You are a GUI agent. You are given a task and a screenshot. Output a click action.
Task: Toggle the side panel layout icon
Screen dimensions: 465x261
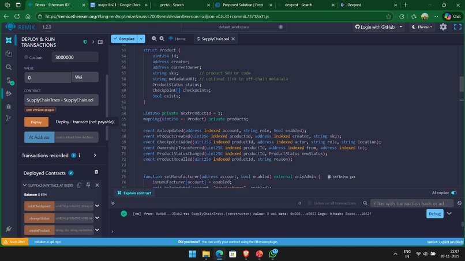(x=100, y=42)
